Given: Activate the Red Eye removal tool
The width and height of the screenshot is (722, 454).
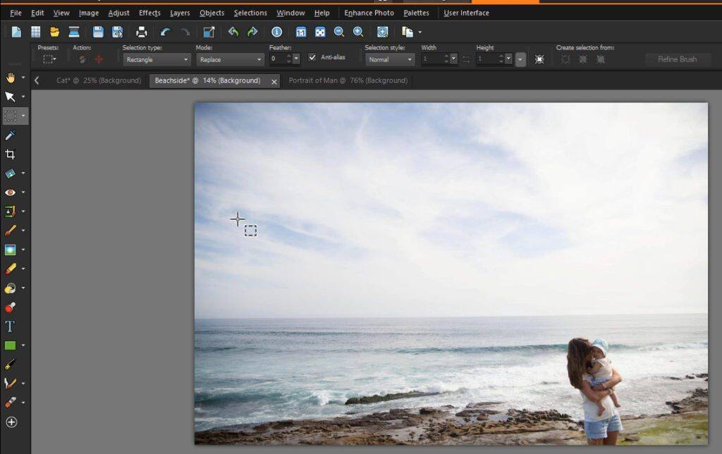Looking at the screenshot, I should [11, 192].
